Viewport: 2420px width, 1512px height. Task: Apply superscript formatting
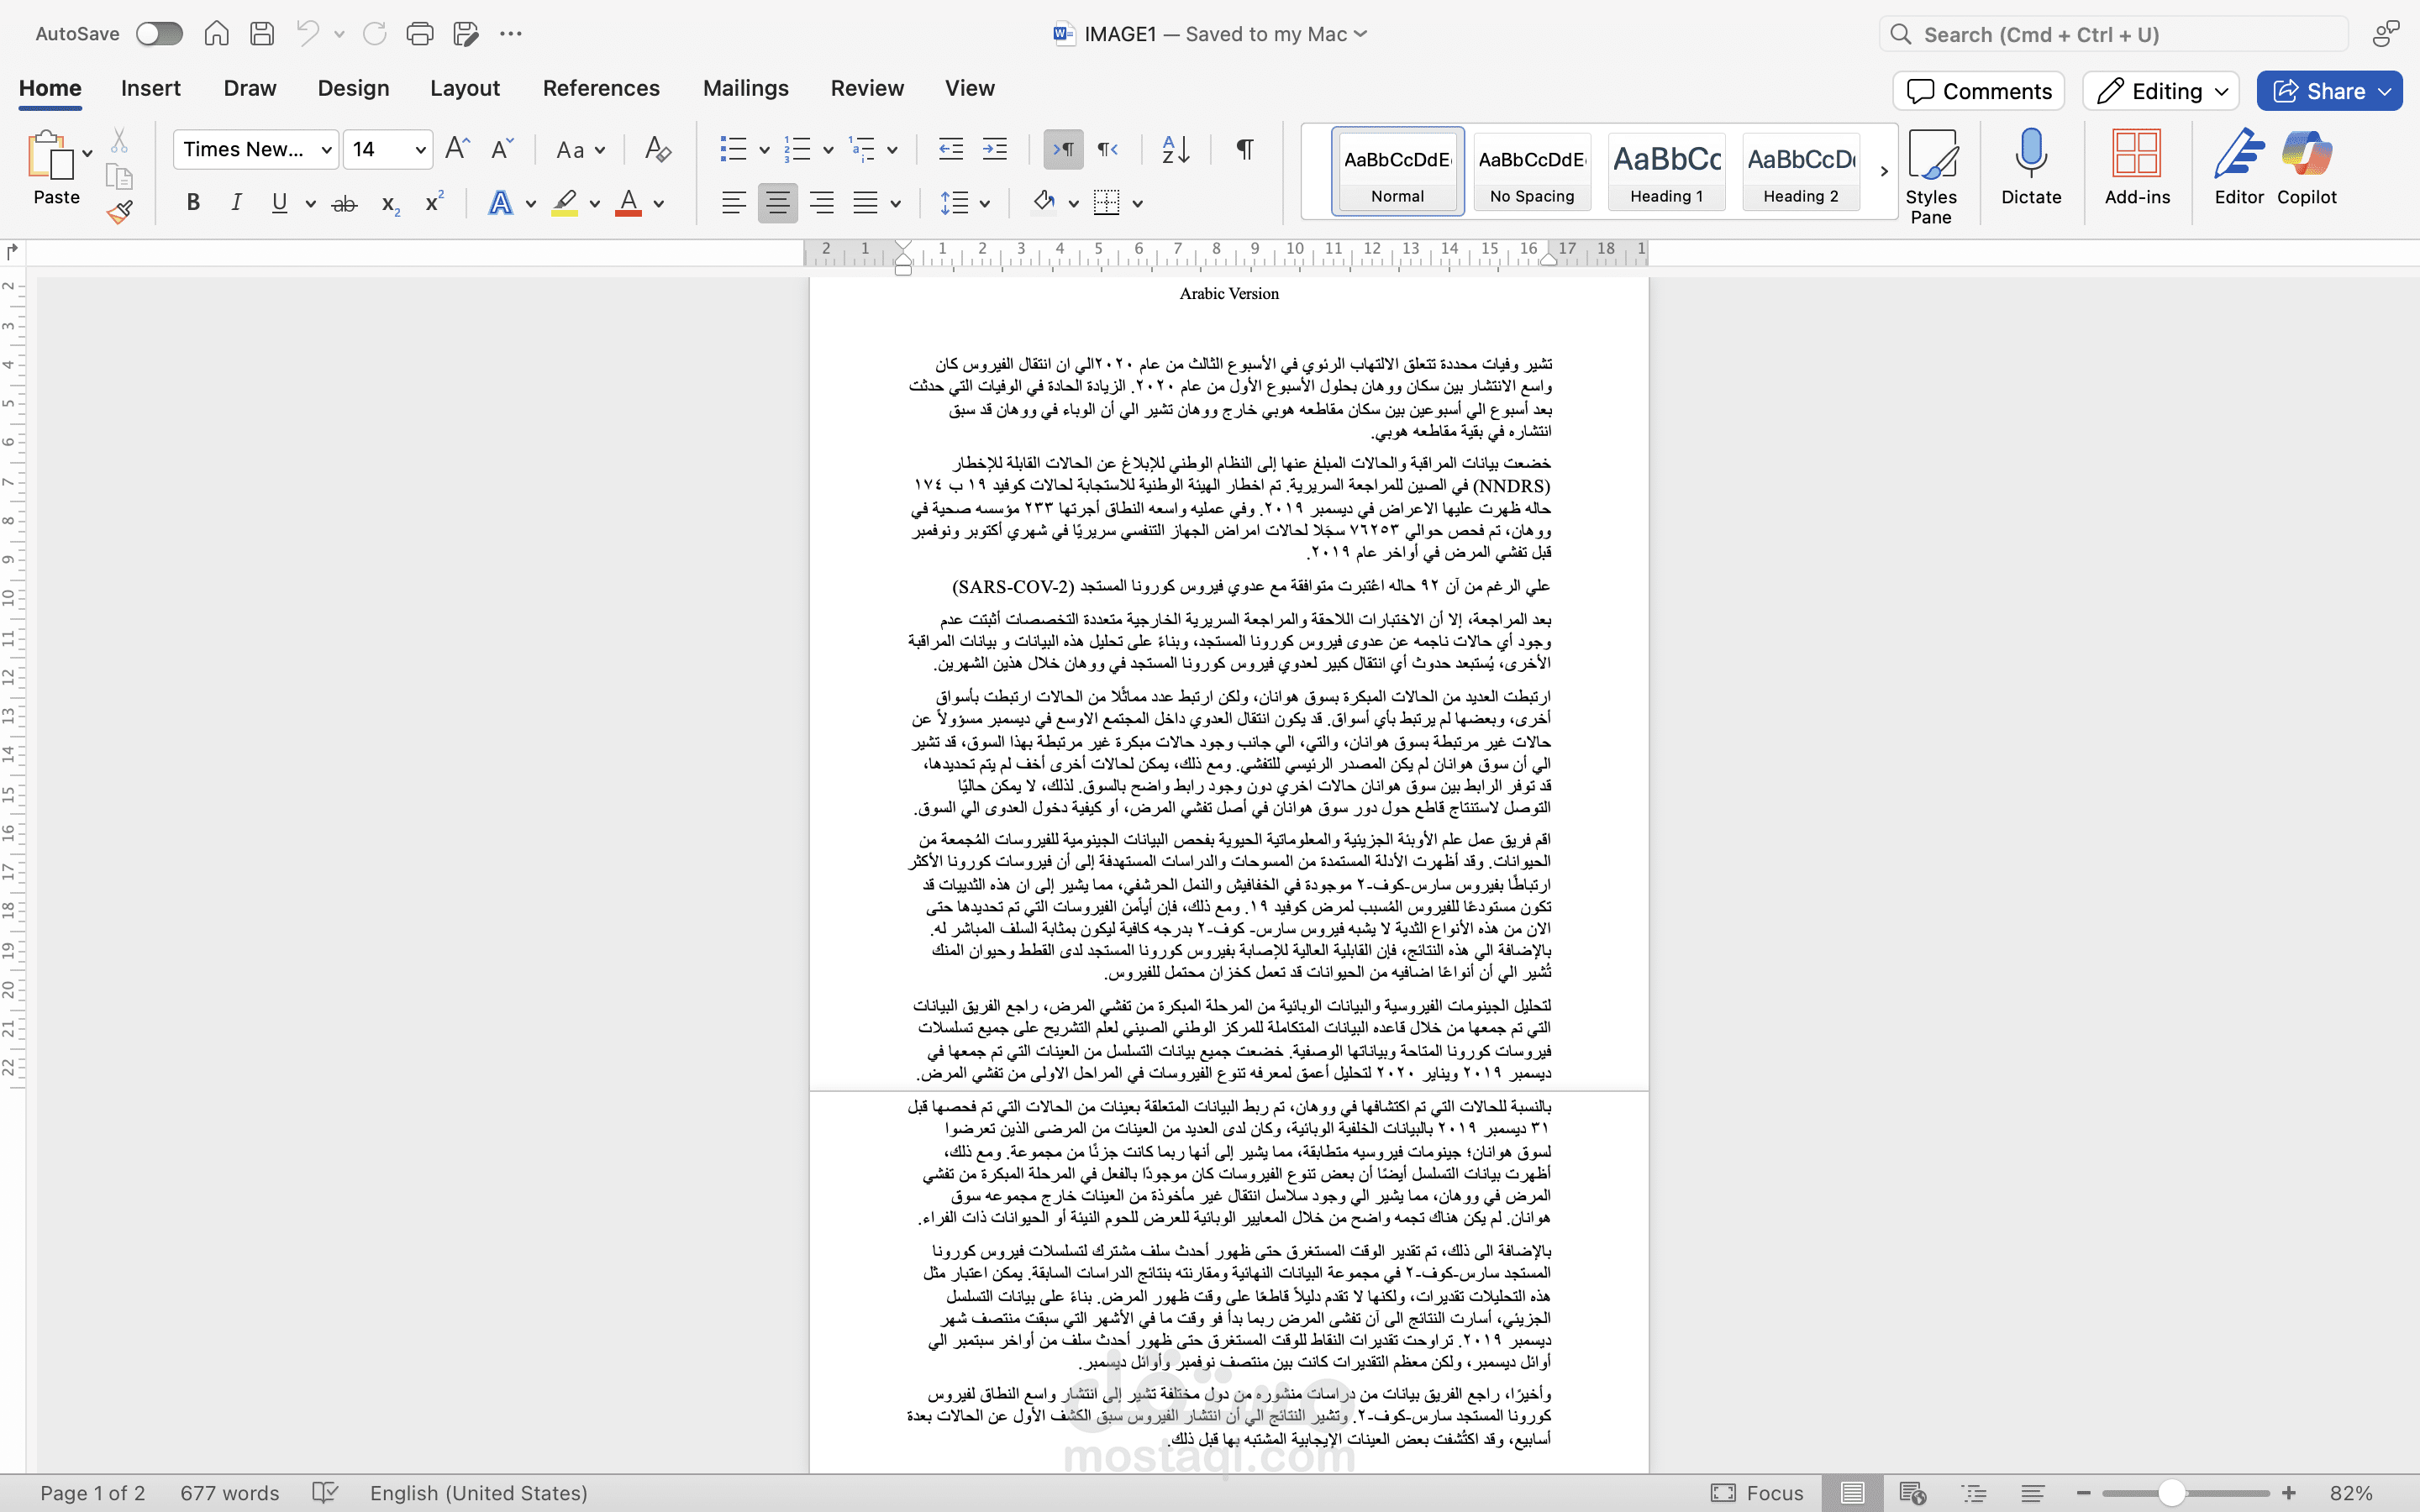(x=434, y=203)
